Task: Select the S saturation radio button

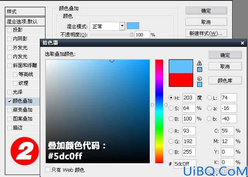Action: pos(171,108)
